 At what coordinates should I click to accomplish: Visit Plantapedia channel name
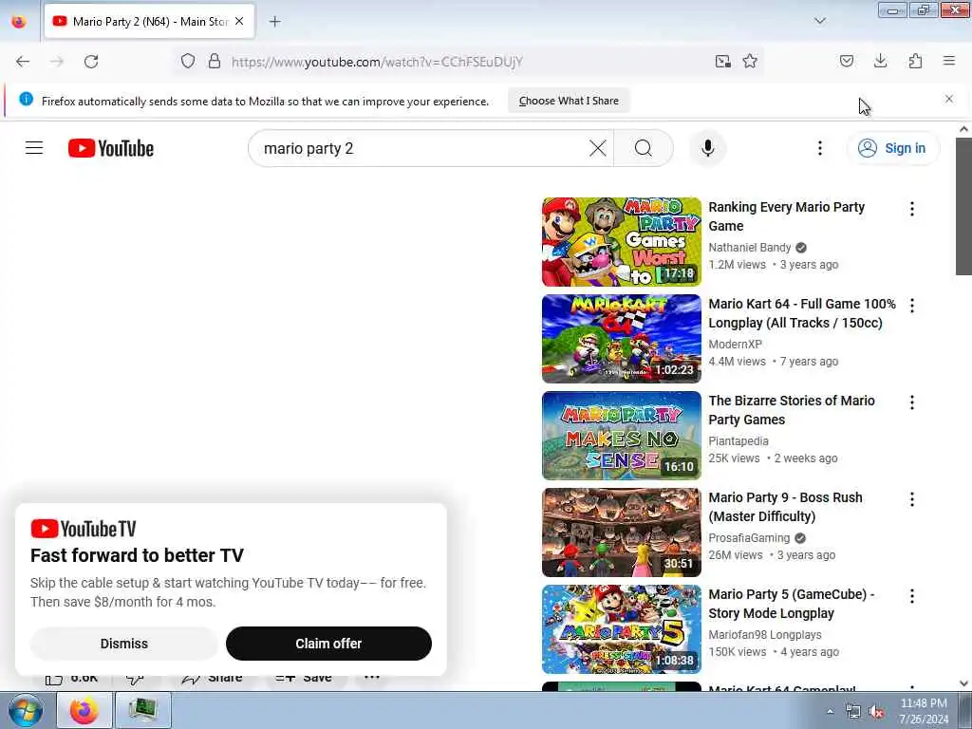(x=738, y=440)
